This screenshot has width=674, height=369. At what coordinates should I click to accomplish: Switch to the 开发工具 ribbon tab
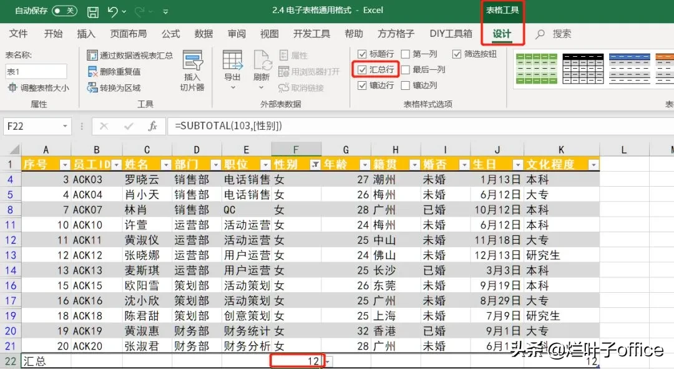[311, 34]
